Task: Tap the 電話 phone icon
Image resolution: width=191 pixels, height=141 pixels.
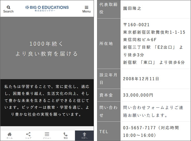Action: click(65, 135)
